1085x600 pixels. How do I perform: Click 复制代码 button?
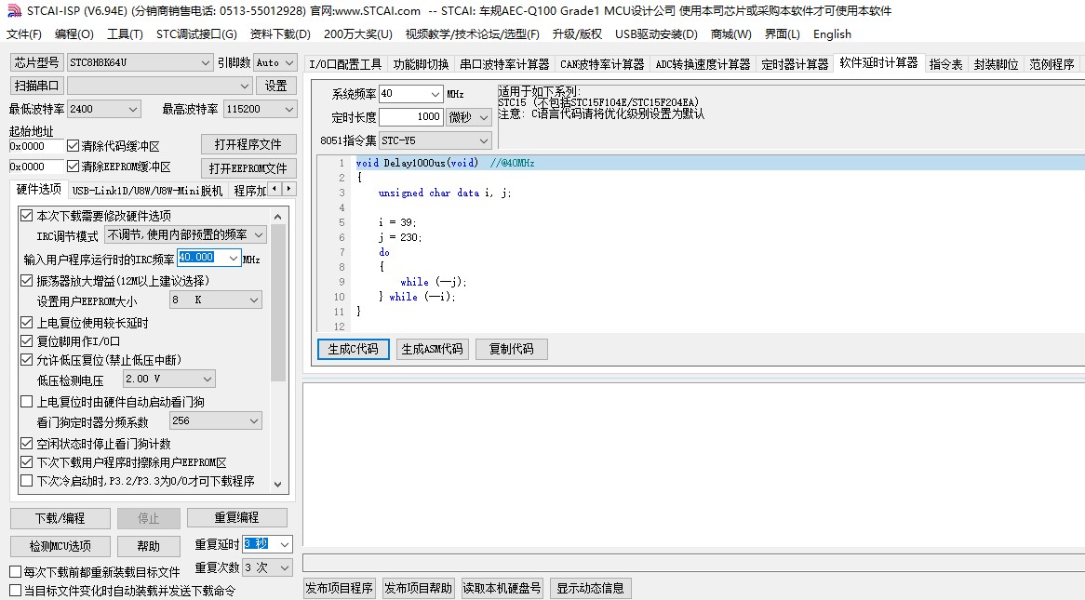(x=512, y=350)
